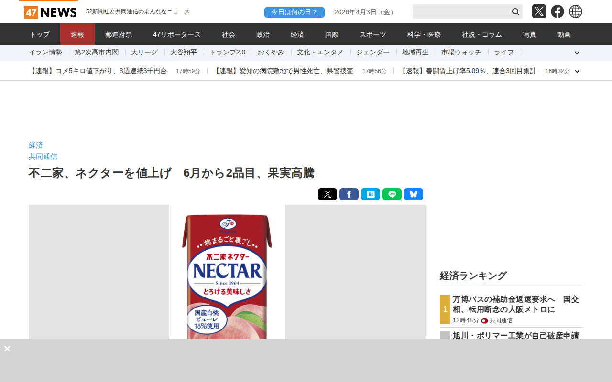The image size is (612, 382).
Task: Select the 速報 tab
Action: 77,34
